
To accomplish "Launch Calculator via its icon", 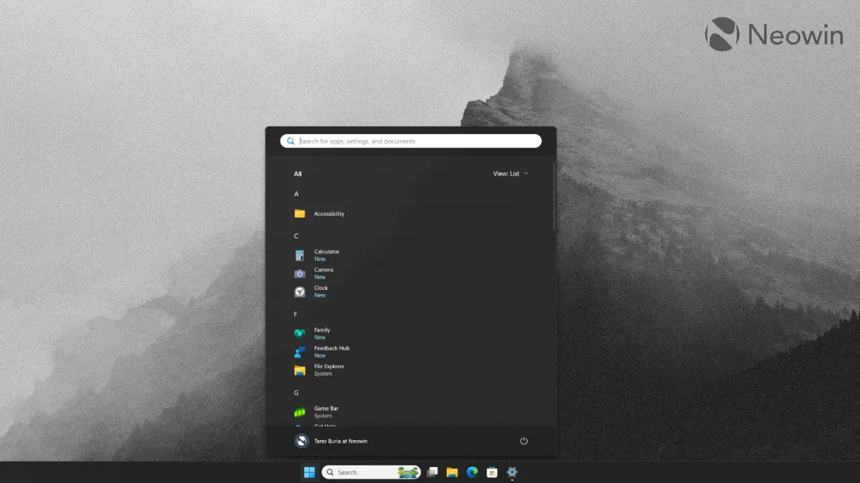I will (300, 256).
